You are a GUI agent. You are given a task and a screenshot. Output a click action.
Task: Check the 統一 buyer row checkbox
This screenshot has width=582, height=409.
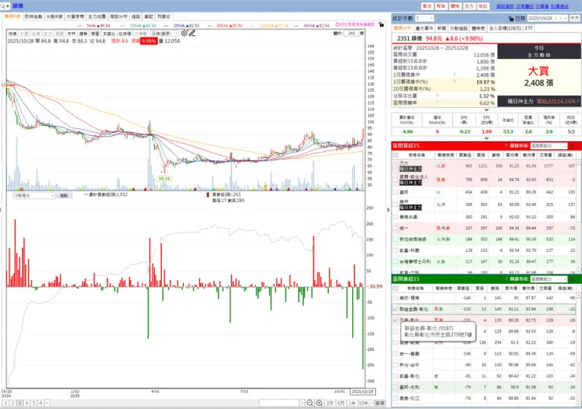396,228
